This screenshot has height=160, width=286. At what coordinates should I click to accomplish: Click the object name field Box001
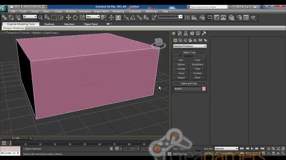point(187,89)
